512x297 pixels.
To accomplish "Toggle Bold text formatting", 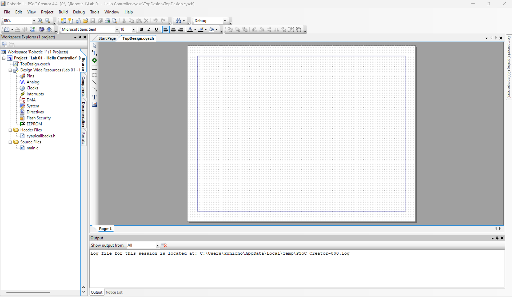I will pyautogui.click(x=142, y=30).
